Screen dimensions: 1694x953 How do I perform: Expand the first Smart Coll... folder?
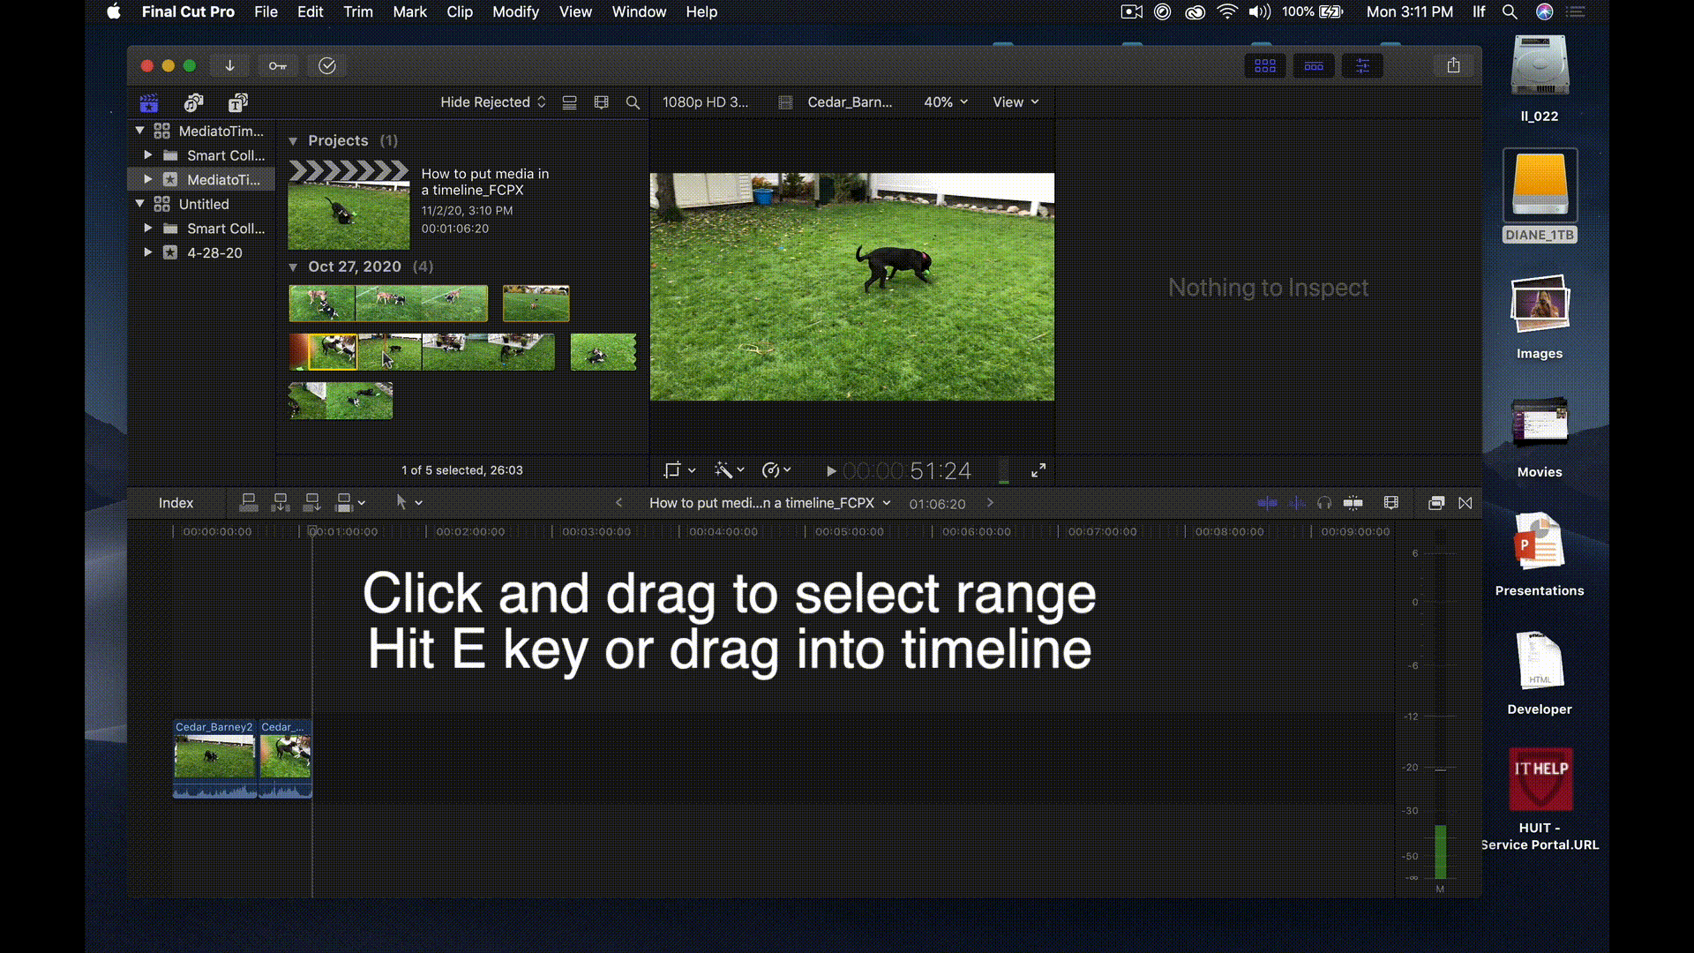148,155
